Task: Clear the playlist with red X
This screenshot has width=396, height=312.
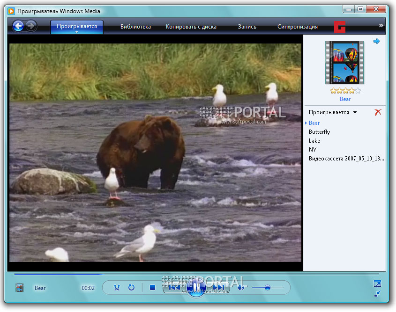Action: [x=378, y=112]
